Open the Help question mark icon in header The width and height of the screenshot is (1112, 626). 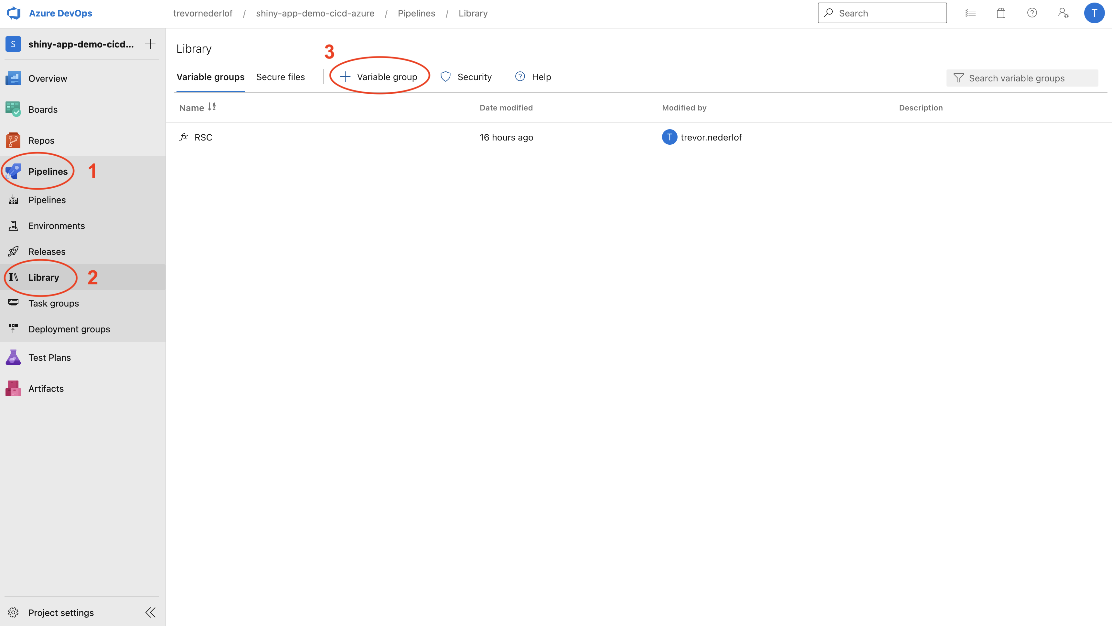(1032, 13)
